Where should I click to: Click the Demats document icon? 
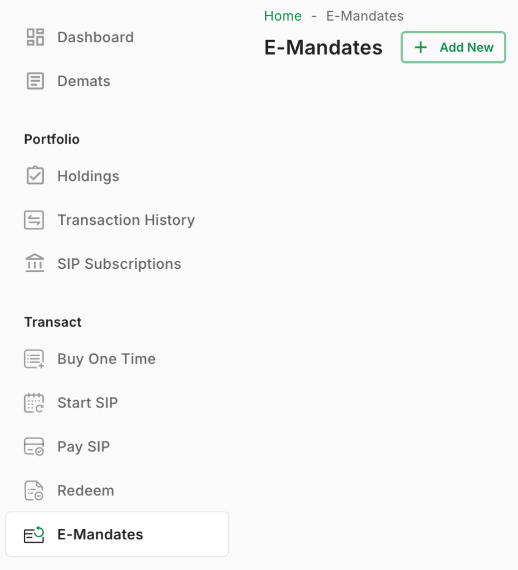[35, 81]
